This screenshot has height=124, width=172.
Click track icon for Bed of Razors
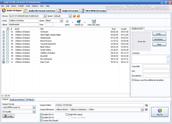coord(4,41)
